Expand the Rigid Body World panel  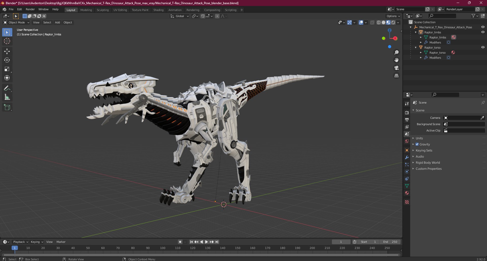pyautogui.click(x=428, y=162)
